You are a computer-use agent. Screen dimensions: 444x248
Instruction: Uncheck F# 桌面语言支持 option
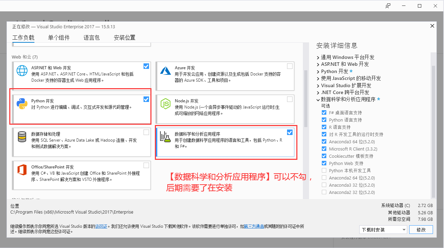(x=324, y=113)
